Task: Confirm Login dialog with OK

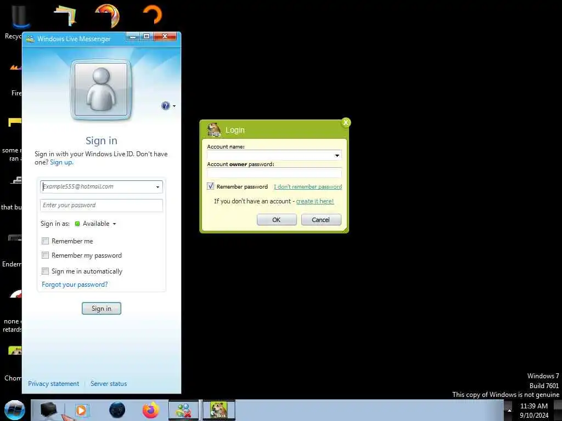Action: click(277, 220)
